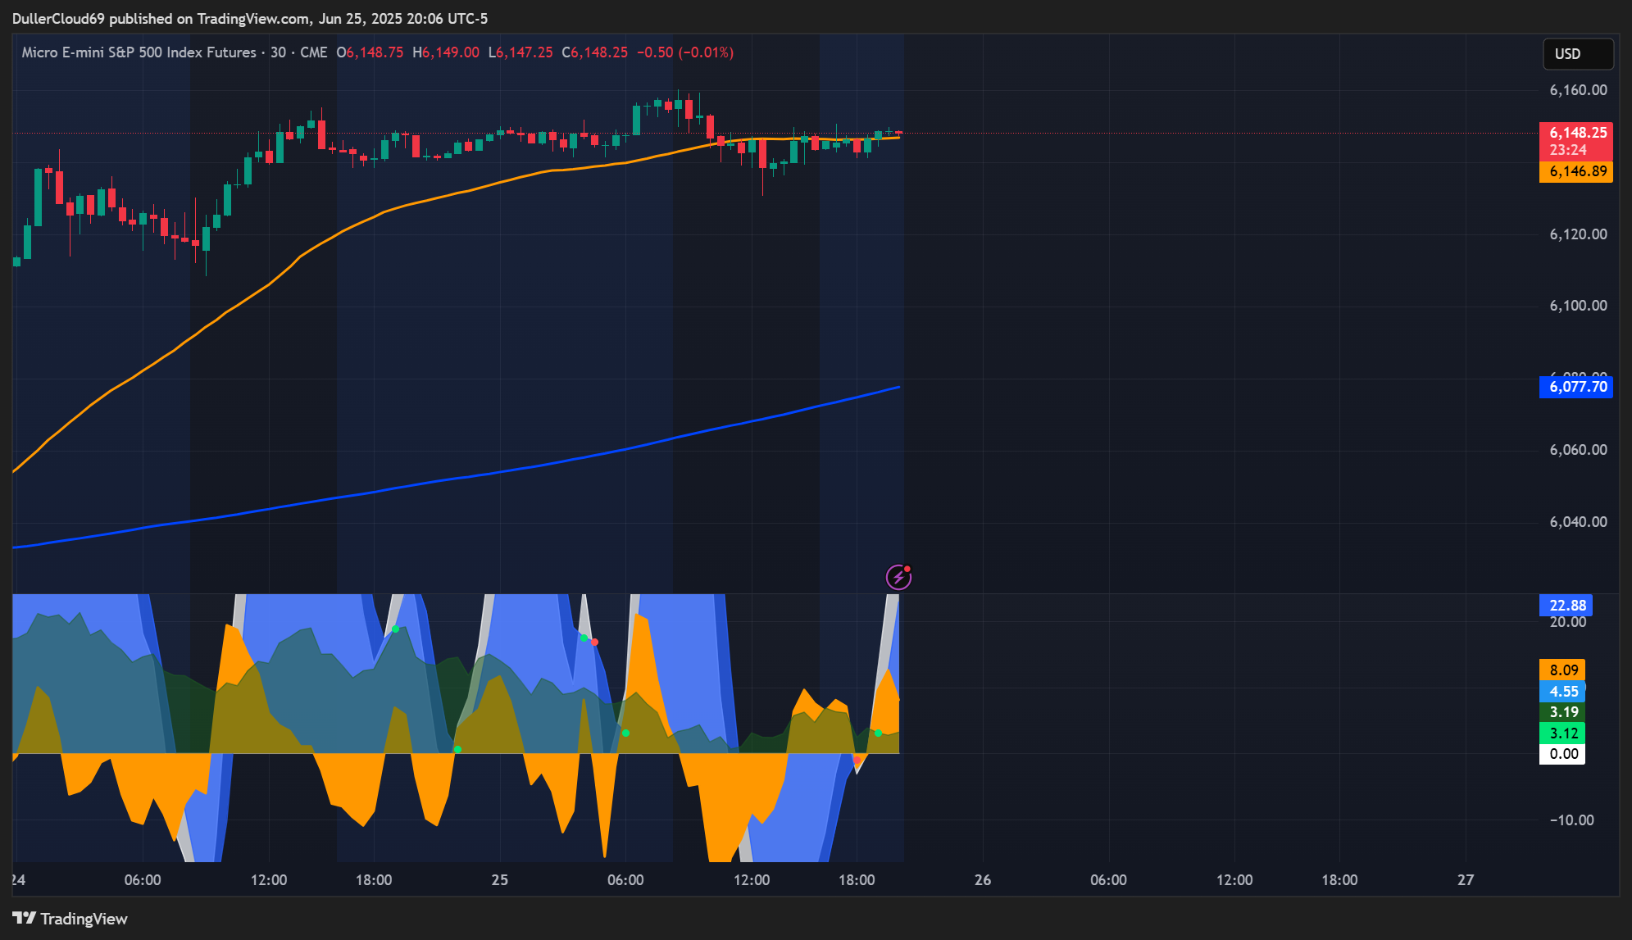Viewport: 1632px width, 940px height.
Task: Click the light blue indicator value 4.55
Action: (1562, 692)
